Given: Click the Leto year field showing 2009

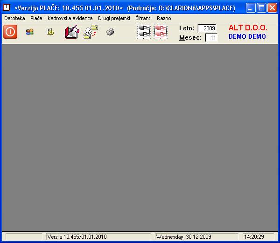Looking at the screenshot, I should point(207,28).
